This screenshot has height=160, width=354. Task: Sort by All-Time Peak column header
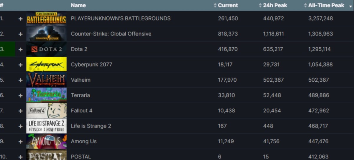[326, 5]
